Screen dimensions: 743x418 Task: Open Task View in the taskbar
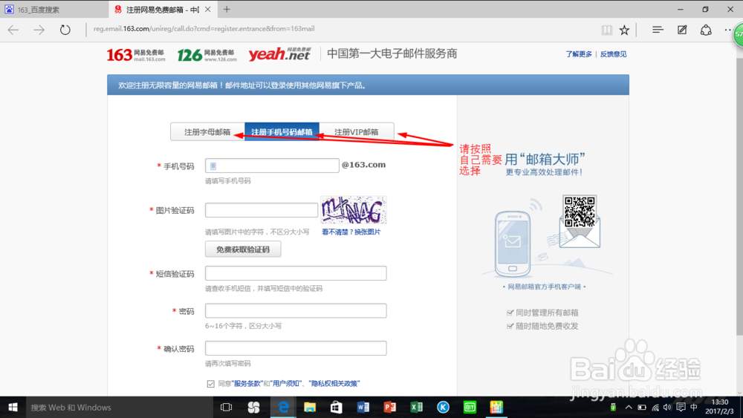[226, 407]
